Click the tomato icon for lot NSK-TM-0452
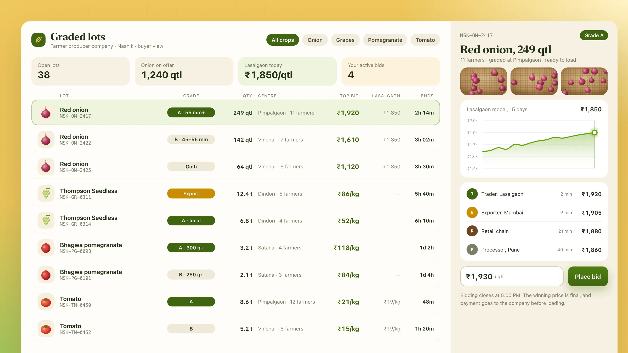 (x=46, y=329)
